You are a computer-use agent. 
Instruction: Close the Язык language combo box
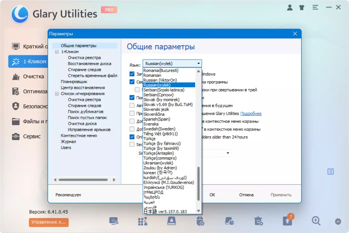click(x=172, y=63)
